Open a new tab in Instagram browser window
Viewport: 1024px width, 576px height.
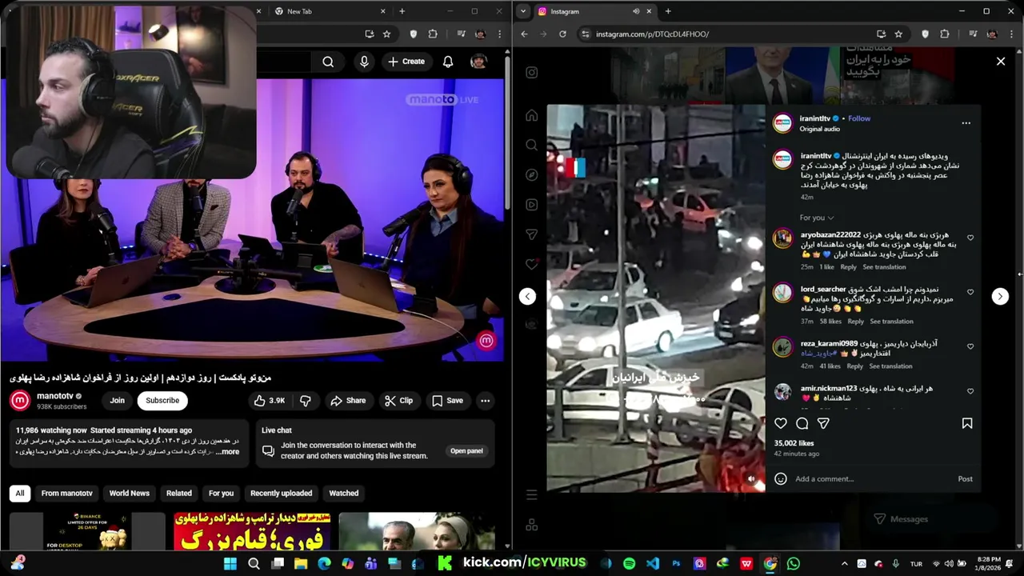[668, 11]
